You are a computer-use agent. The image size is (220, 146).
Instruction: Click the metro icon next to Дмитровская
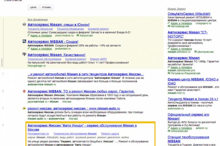pos(196,52)
